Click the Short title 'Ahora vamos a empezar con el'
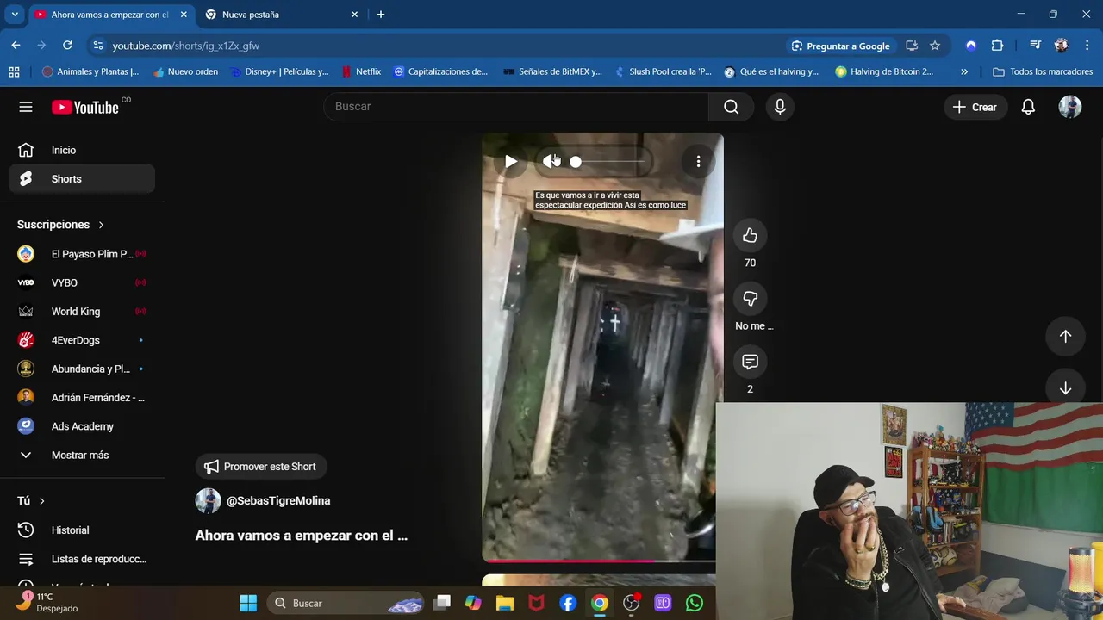This screenshot has height=620, width=1103. tap(301, 536)
